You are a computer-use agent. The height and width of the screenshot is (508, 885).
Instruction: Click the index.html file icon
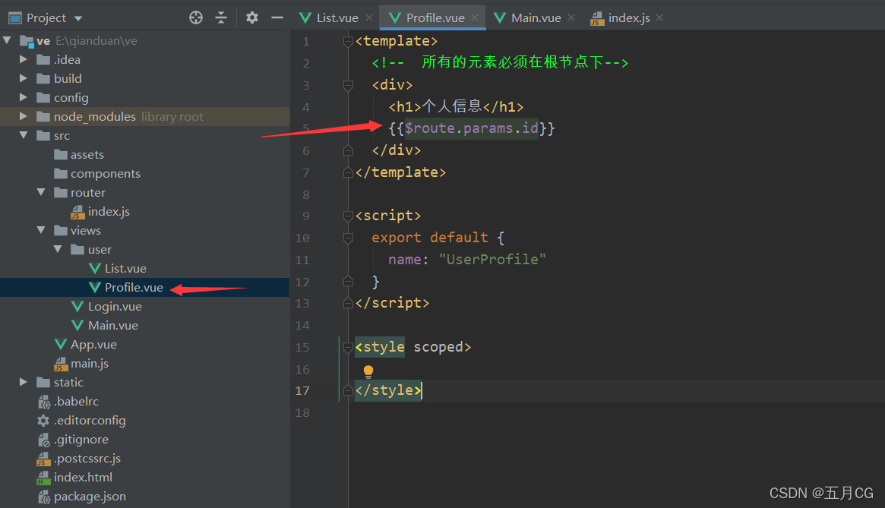point(43,478)
